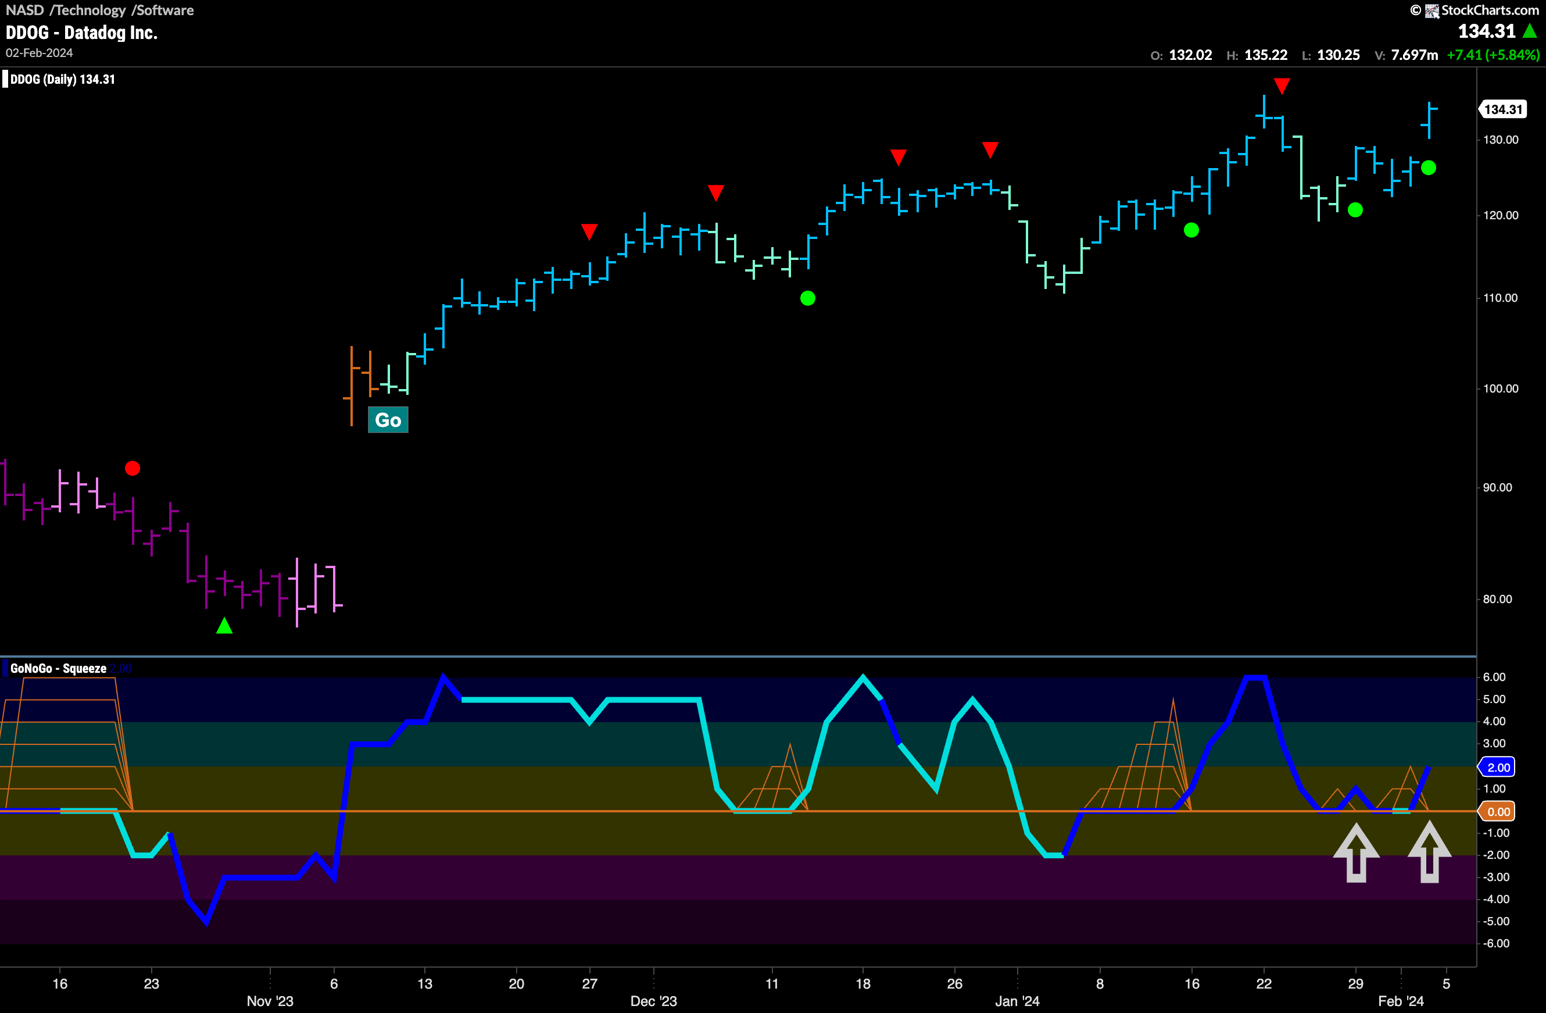Click the 6.00 oscillator axis label
This screenshot has height=1013, width=1546.
tap(1494, 677)
